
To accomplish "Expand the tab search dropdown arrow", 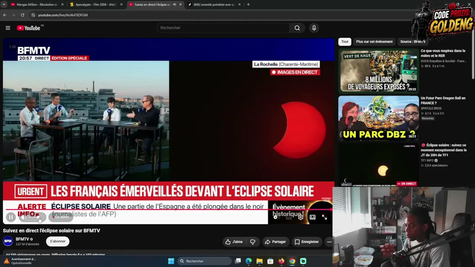I will point(4,4).
